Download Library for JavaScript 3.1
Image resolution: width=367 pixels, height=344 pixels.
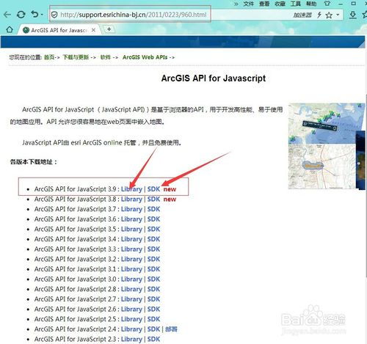point(131,269)
